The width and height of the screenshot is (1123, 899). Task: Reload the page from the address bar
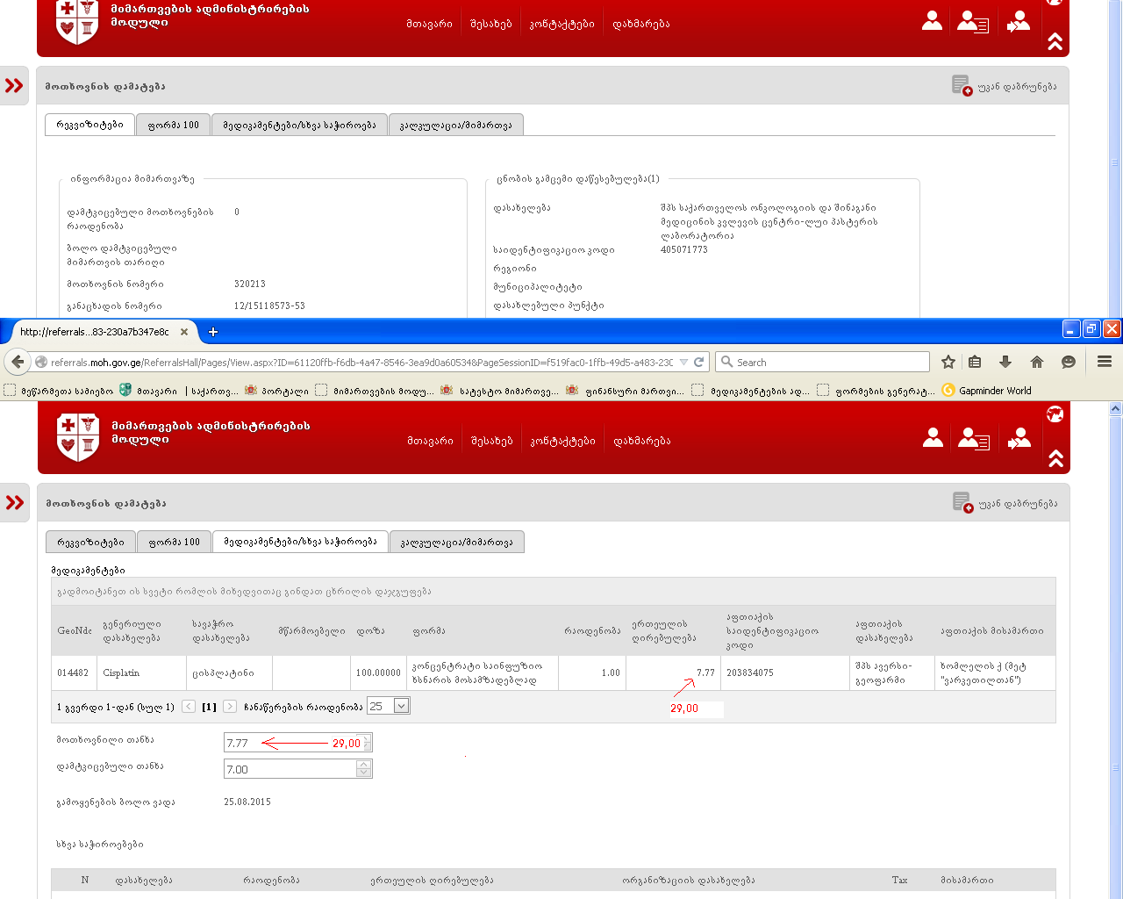699,362
